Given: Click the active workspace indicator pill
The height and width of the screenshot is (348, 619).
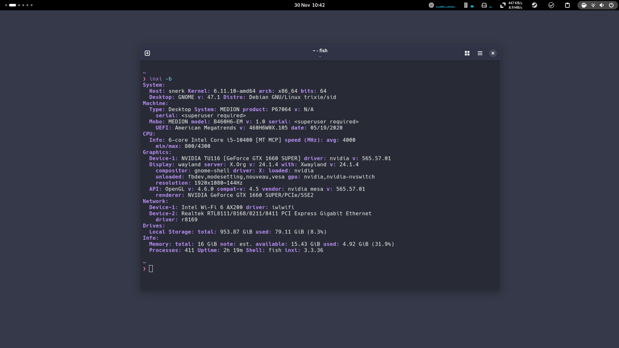Looking at the screenshot, I should tap(13, 5).
